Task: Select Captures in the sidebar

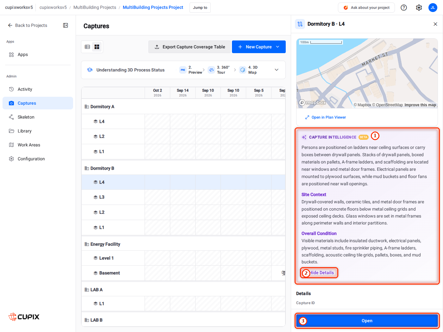Action: 38,103
